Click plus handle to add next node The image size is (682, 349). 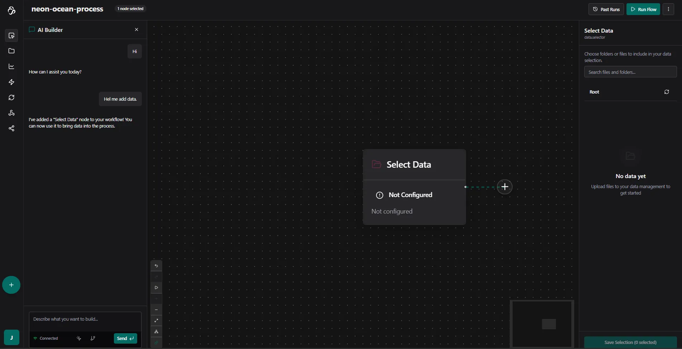[x=505, y=187]
